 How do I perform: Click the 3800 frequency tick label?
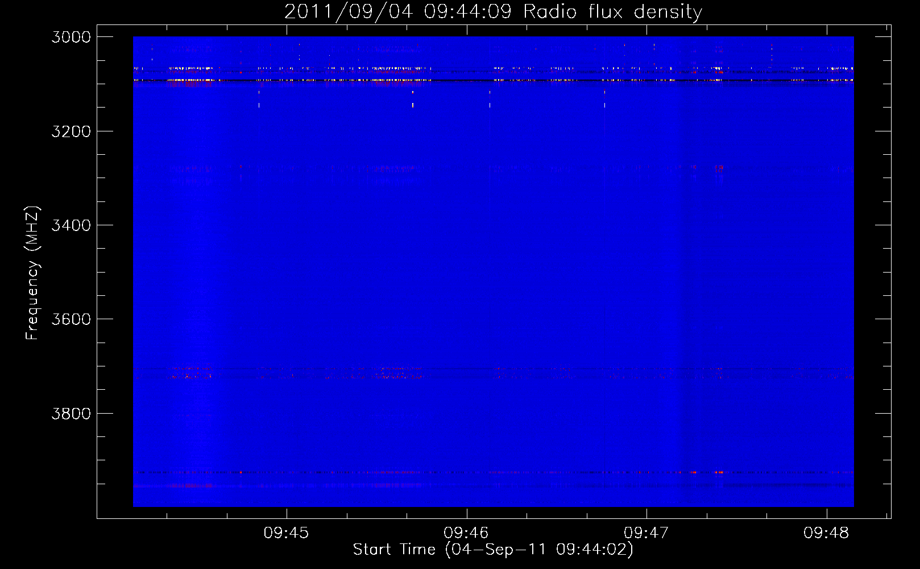pyautogui.click(x=71, y=414)
